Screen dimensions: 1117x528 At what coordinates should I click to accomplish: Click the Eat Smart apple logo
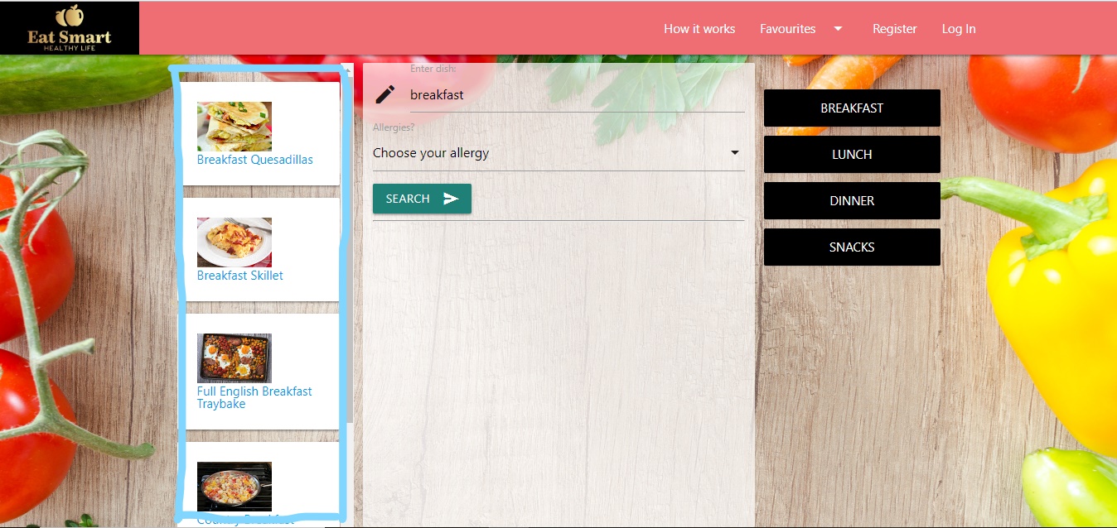(x=70, y=27)
